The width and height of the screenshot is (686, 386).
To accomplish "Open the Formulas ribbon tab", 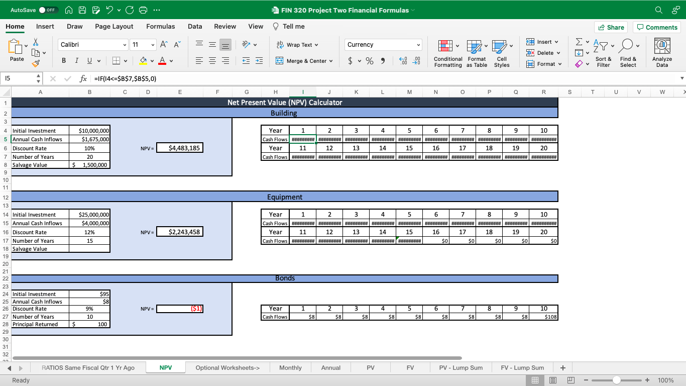I will [x=161, y=27].
